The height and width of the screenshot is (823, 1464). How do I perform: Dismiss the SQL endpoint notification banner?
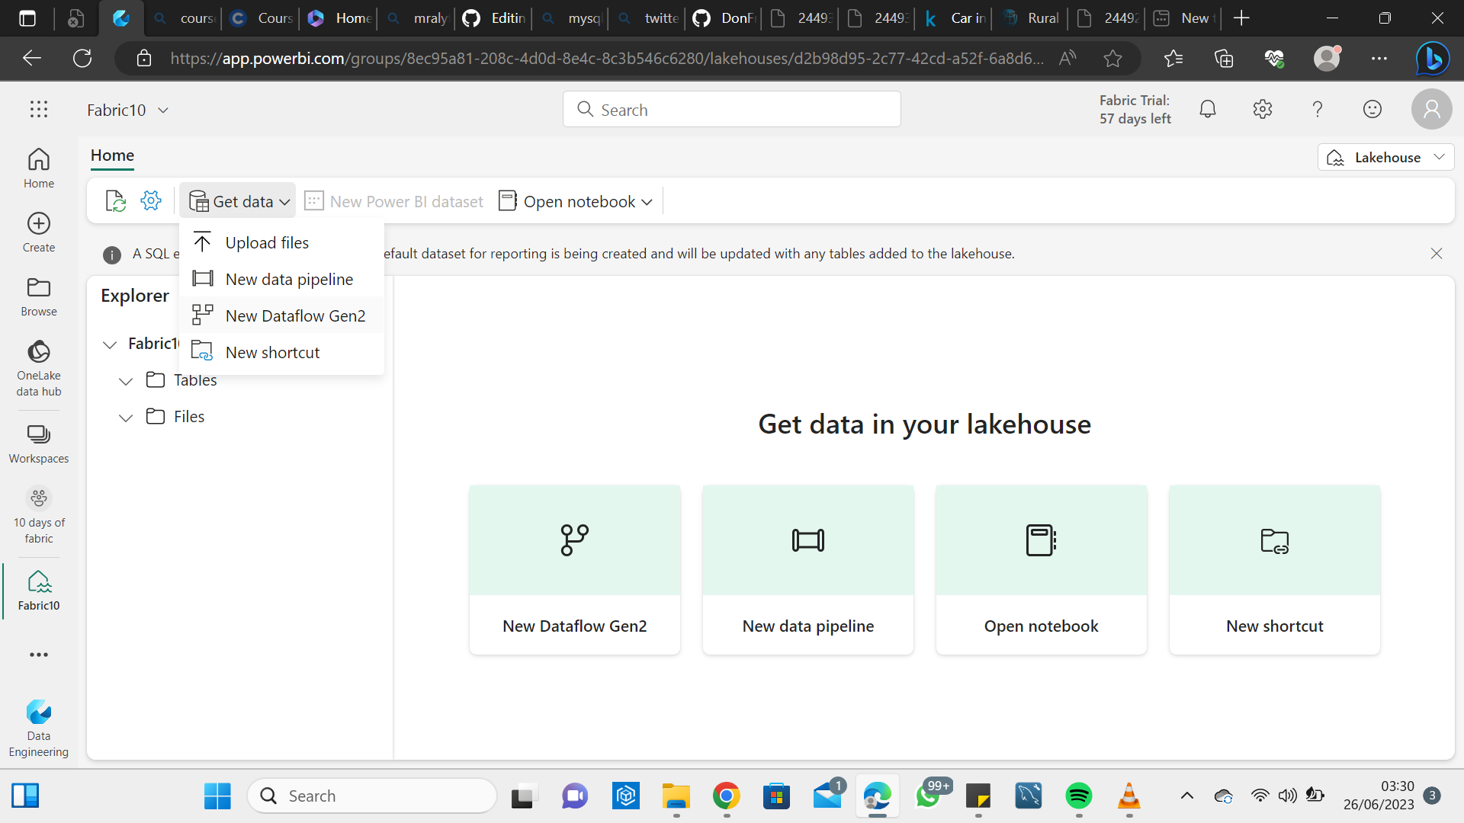[1437, 254]
